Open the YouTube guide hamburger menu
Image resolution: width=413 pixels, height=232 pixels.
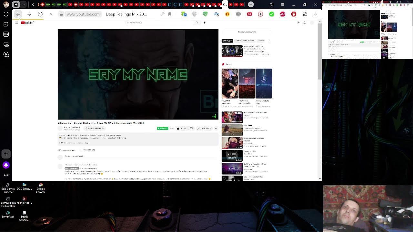16,23
